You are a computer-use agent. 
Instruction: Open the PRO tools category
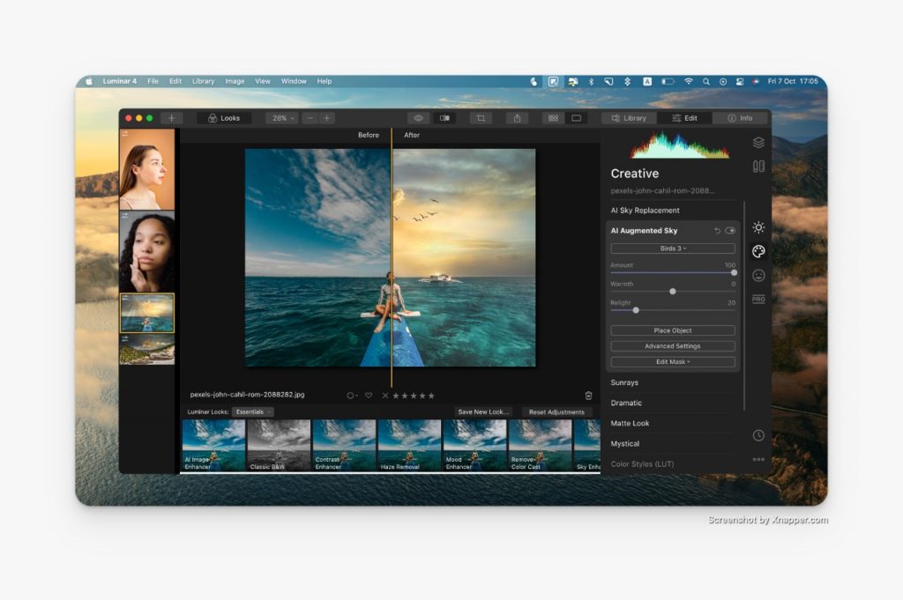758,300
